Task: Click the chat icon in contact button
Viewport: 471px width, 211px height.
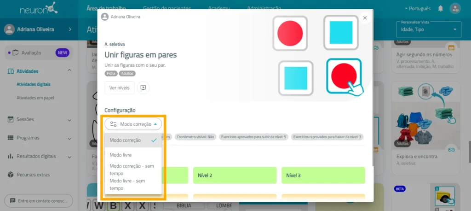Action: 12,200
